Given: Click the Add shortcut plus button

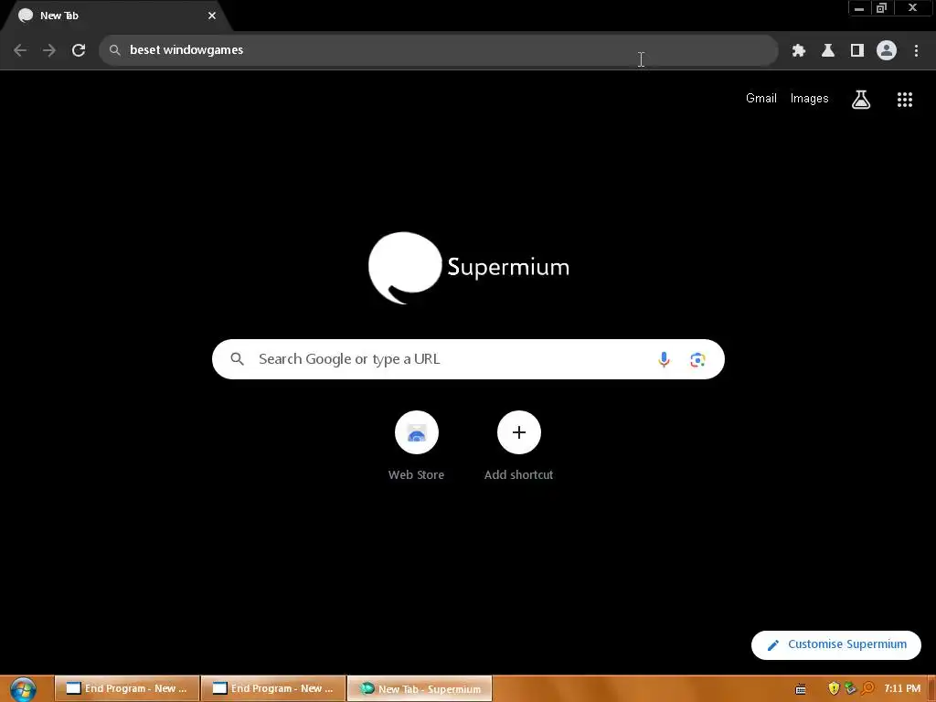Looking at the screenshot, I should pyautogui.click(x=519, y=432).
